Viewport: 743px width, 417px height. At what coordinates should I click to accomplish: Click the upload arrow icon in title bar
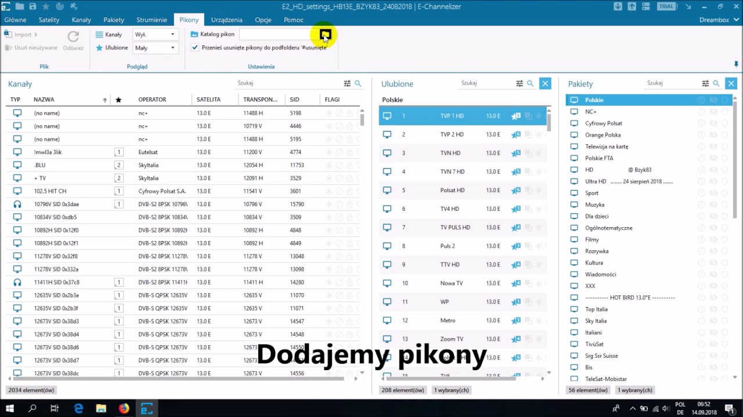632,6
